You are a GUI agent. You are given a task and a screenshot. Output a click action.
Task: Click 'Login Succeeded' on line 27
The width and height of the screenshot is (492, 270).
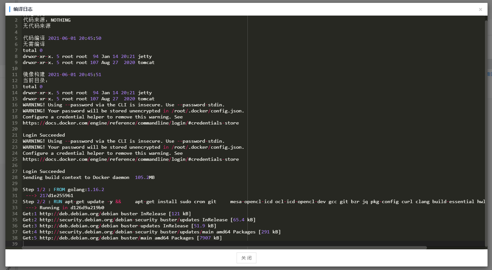(x=44, y=171)
